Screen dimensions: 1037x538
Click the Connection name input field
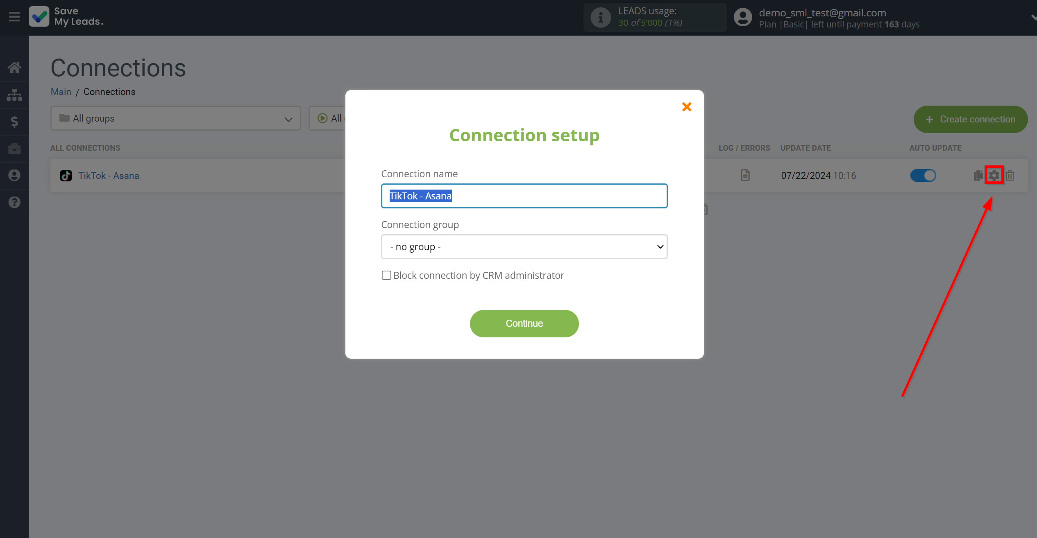(x=524, y=196)
